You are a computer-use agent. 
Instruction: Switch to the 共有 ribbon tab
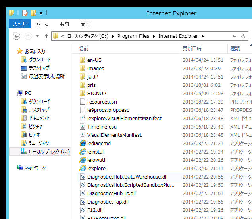click(x=65, y=24)
